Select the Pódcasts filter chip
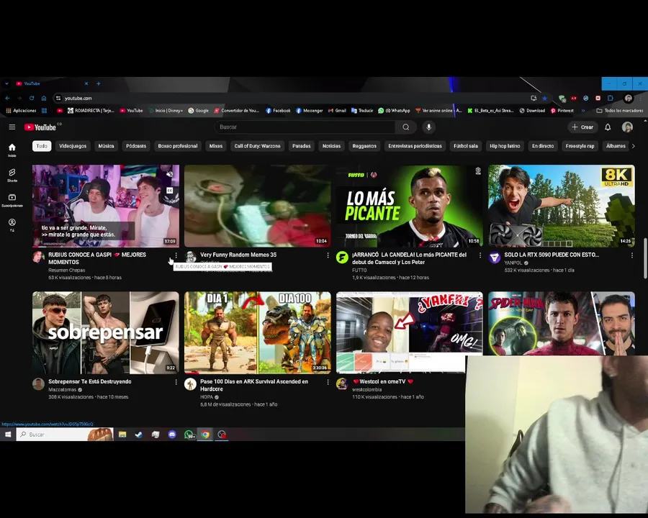 (136, 146)
